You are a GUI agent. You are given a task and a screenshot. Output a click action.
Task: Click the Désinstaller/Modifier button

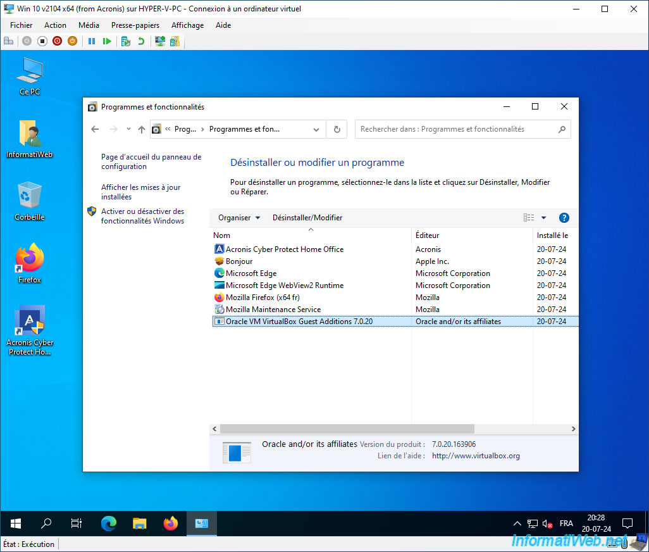[x=307, y=218]
